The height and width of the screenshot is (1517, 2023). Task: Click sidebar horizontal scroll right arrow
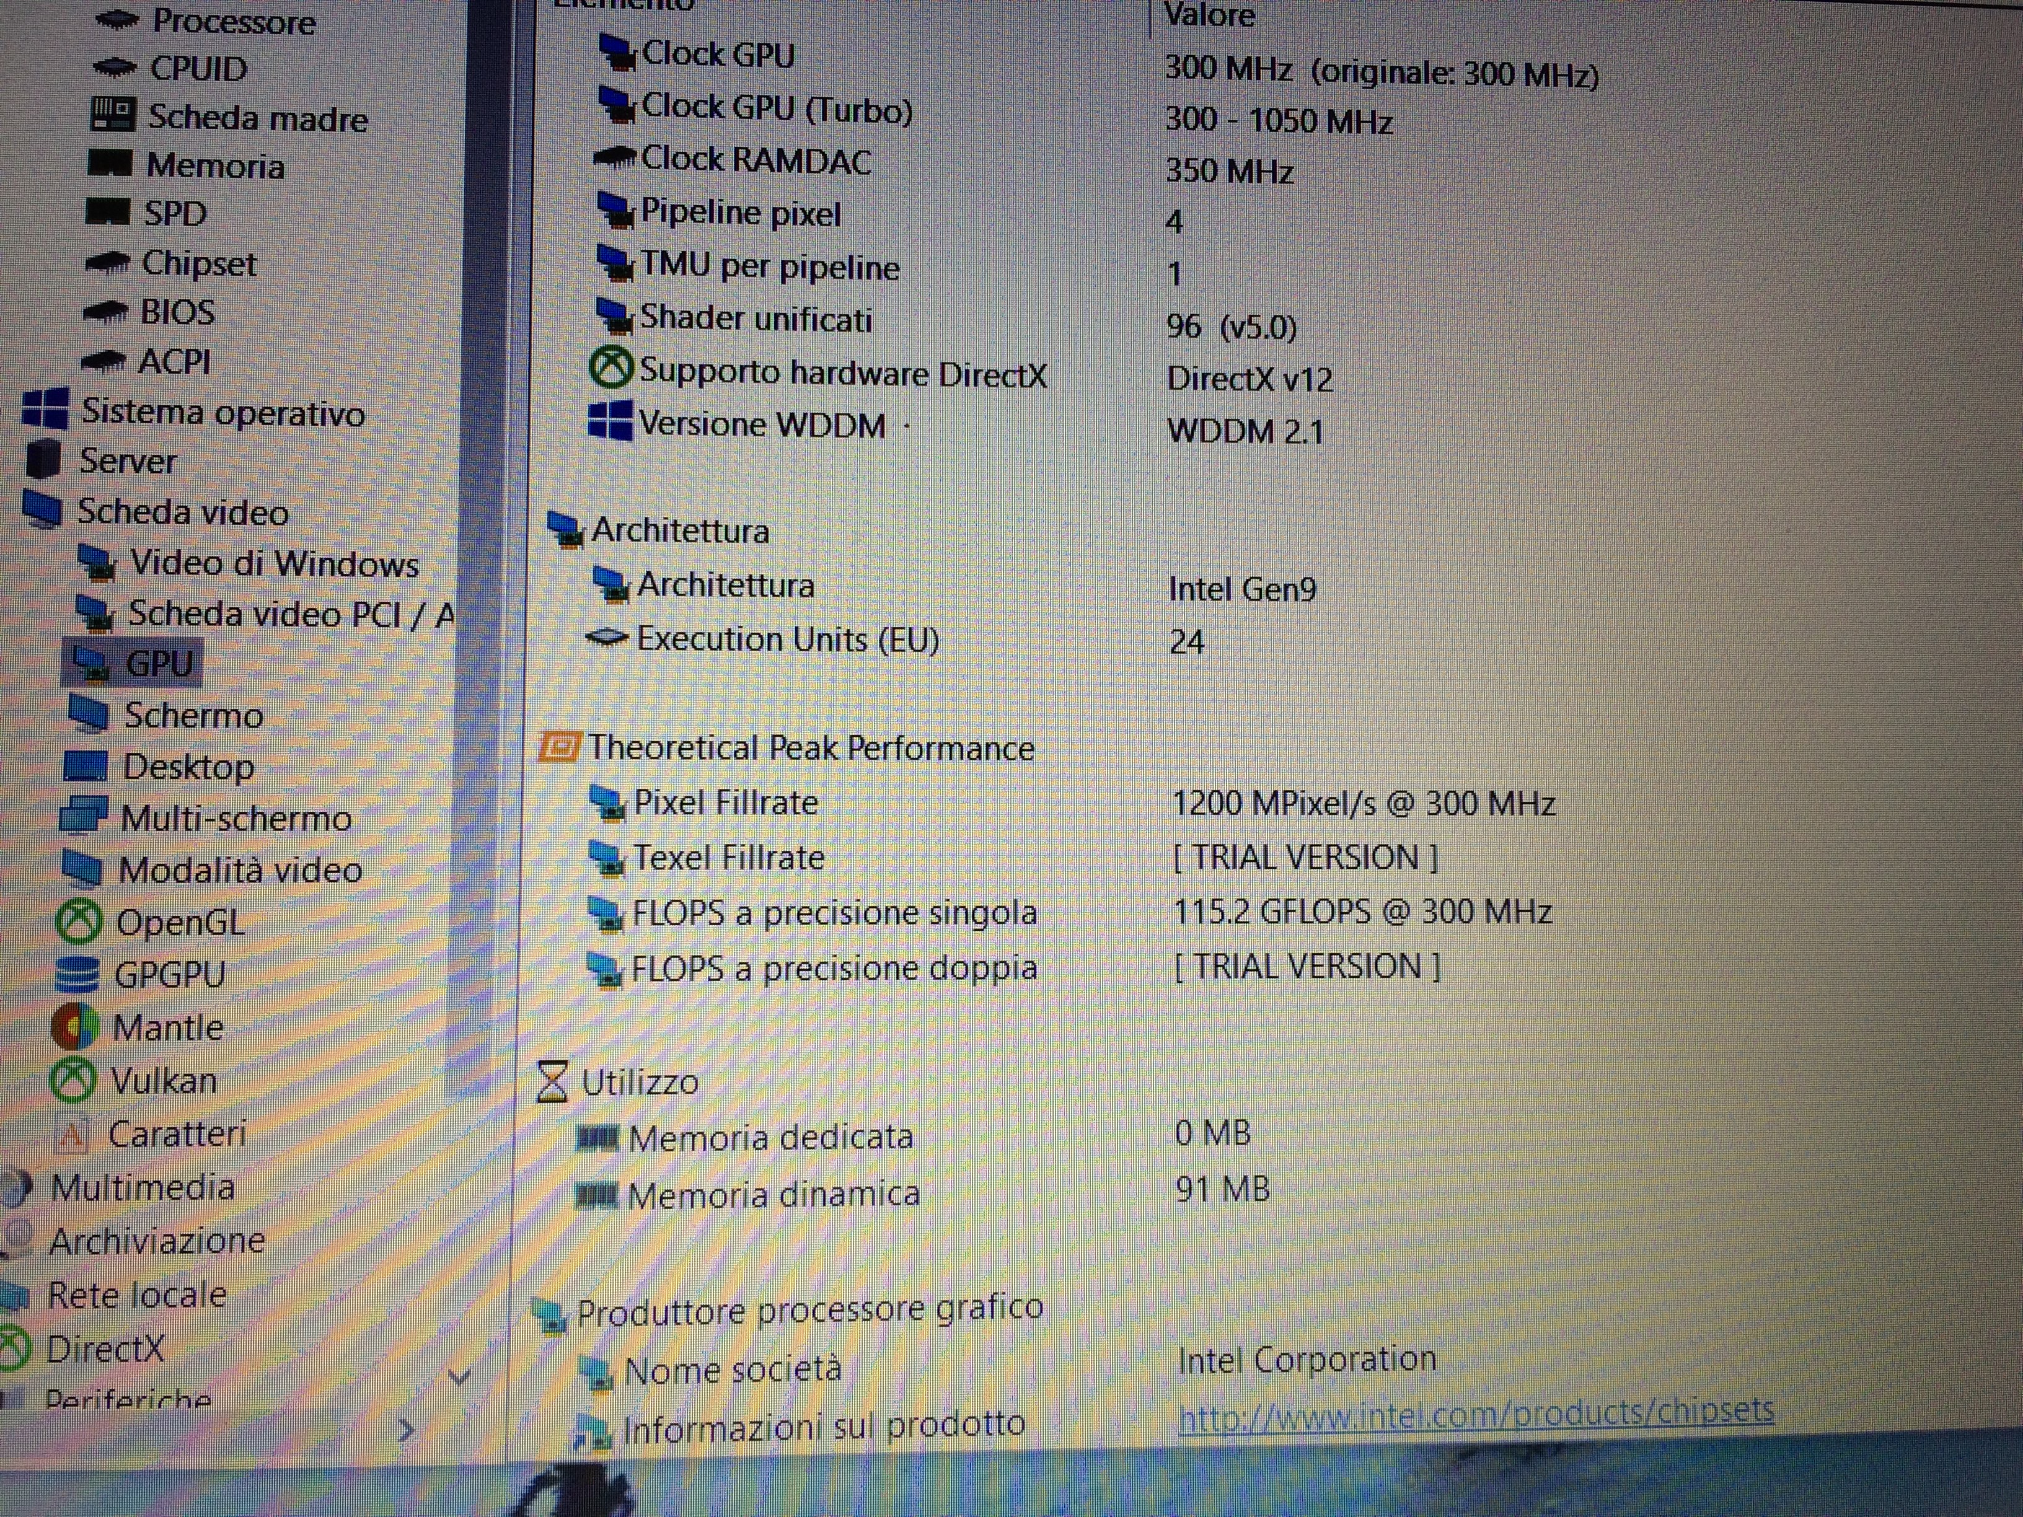[x=408, y=1429]
